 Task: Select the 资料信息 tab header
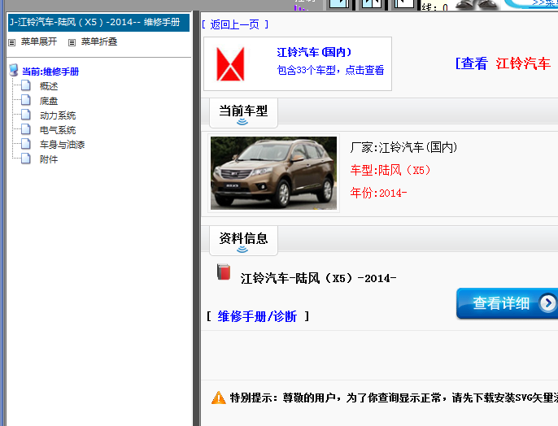243,241
